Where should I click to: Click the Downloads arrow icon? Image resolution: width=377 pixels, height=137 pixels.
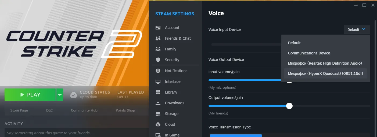(x=158, y=103)
